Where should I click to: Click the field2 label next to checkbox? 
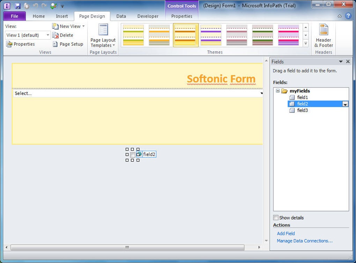(x=149, y=154)
